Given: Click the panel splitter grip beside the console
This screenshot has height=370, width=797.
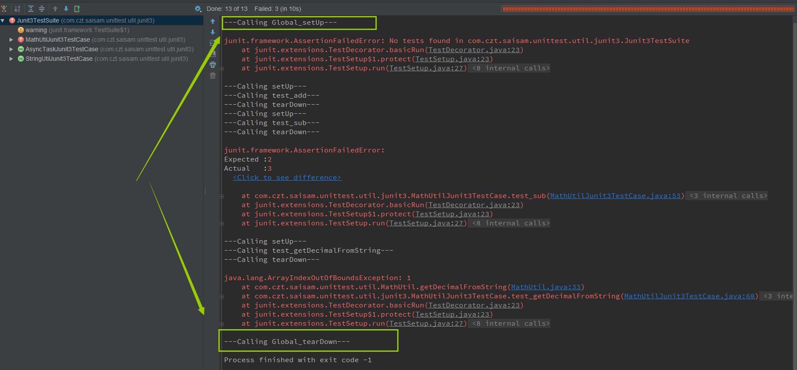Looking at the screenshot, I should (205, 191).
